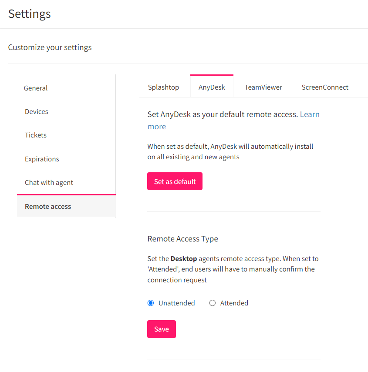Screen dimensions: 368x372
Task: Go to Tickets settings
Action: tap(36, 135)
